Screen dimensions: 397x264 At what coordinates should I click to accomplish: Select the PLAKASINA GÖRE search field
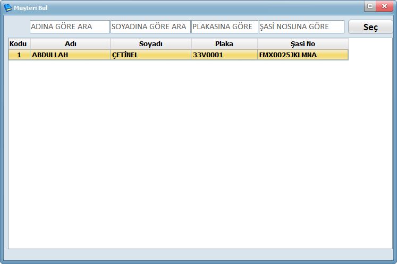tap(225, 27)
